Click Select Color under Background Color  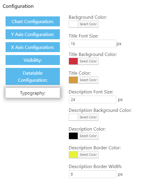[x=88, y=24]
